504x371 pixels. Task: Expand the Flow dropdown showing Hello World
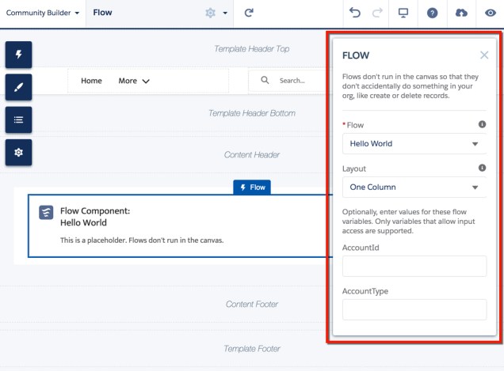click(414, 144)
